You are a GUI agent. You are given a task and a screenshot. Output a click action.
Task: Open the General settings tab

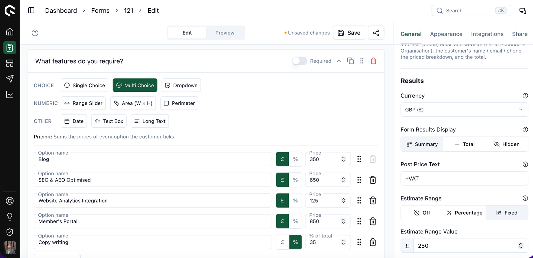[x=411, y=34]
